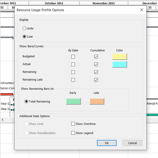Image resolution: width=158 pixels, height=158 pixels.
Task: Close the Resource Usage Profile Options dialog
Action: [141, 10]
